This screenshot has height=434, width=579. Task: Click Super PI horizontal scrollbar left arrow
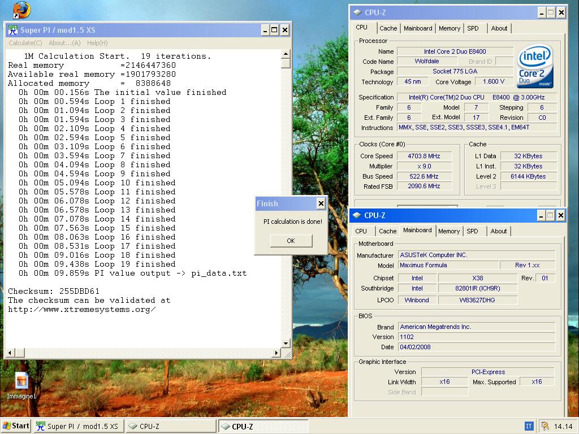point(10,353)
